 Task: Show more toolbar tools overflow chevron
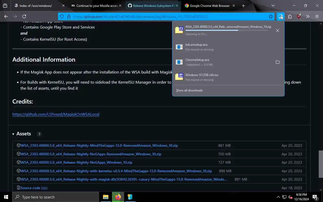pos(308,17)
